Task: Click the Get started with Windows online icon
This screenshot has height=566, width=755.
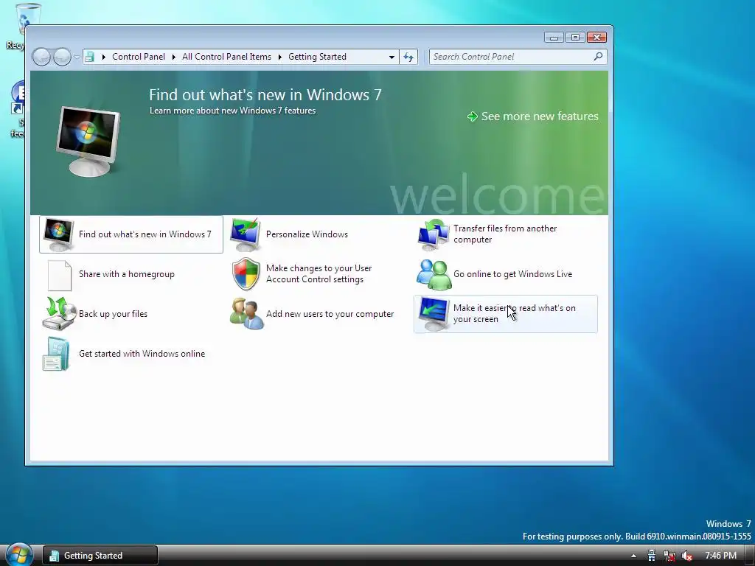Action: (x=56, y=354)
